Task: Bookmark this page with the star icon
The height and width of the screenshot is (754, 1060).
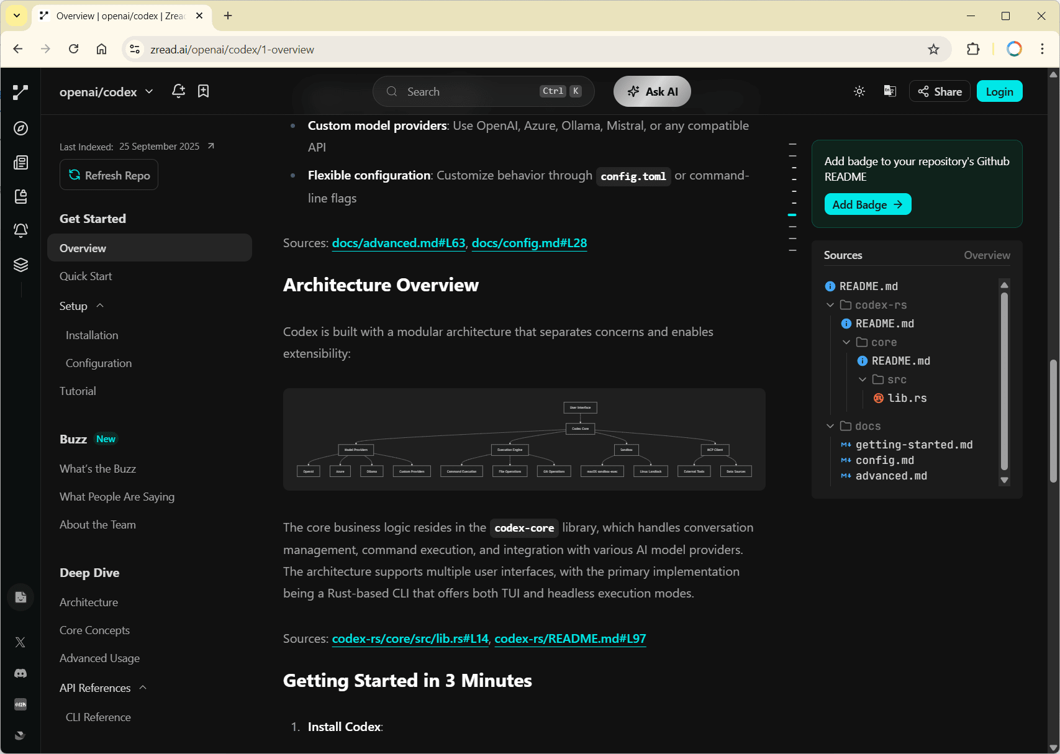Action: (933, 50)
